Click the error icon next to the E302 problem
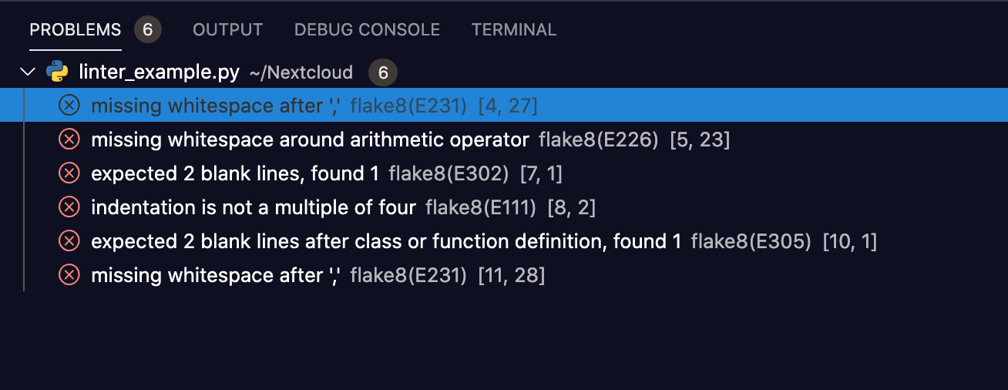 (x=69, y=173)
